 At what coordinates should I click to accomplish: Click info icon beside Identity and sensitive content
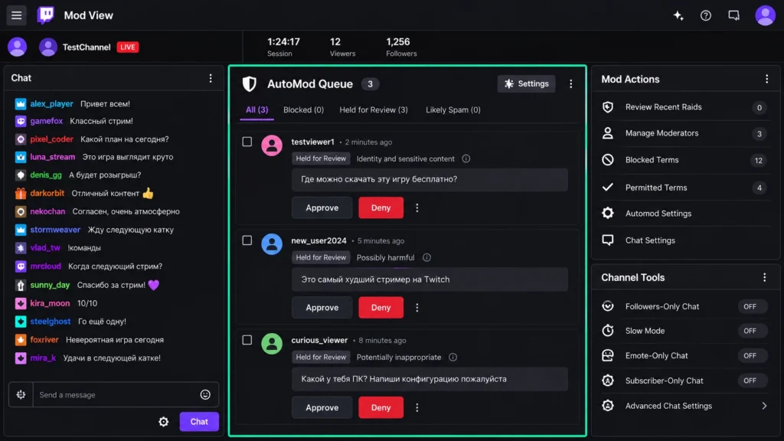(x=466, y=159)
